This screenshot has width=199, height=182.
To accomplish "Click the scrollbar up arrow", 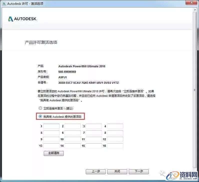I will point(195,10).
